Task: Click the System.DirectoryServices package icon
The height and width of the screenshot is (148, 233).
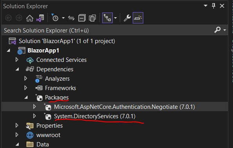Action: coord(48,116)
